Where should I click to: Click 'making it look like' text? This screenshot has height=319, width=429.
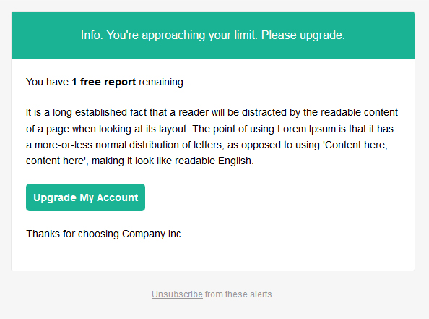coord(131,161)
